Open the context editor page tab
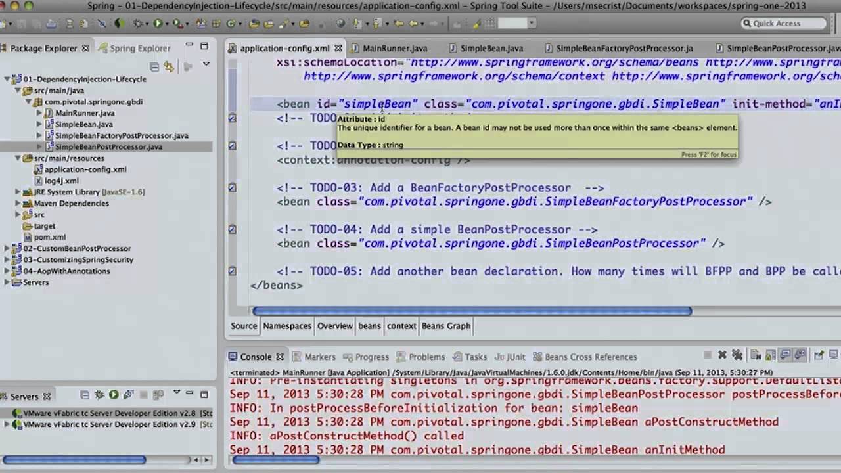The image size is (841, 473). (x=401, y=326)
